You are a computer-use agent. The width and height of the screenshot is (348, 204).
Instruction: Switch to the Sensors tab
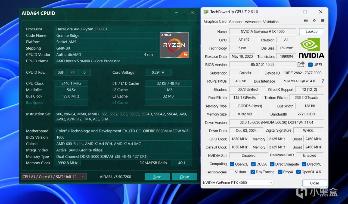click(x=235, y=22)
